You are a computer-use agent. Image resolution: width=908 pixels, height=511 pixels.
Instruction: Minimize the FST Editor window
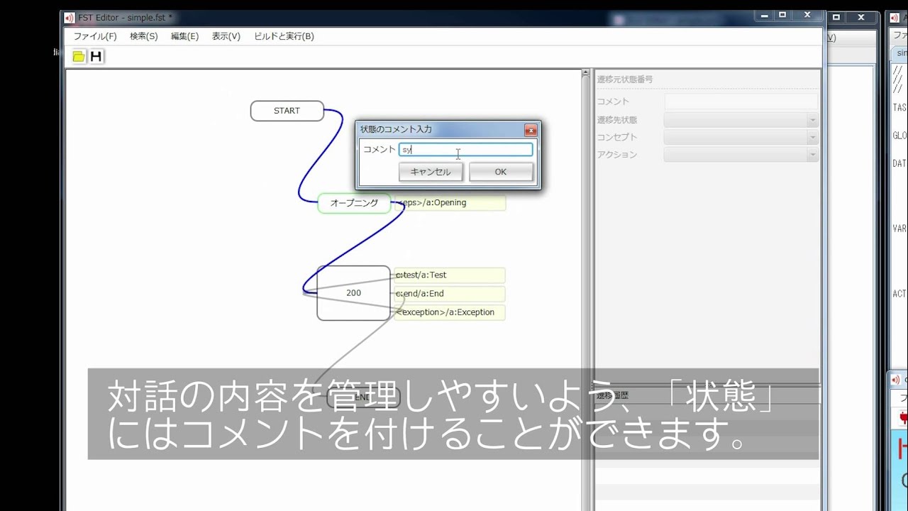click(763, 16)
